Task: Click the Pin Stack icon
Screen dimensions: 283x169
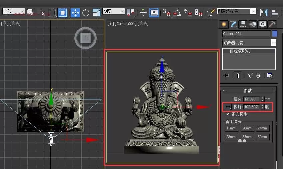Action: click(x=226, y=75)
